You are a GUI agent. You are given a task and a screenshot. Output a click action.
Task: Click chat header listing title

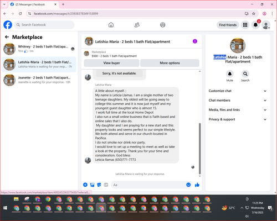click(x=132, y=41)
